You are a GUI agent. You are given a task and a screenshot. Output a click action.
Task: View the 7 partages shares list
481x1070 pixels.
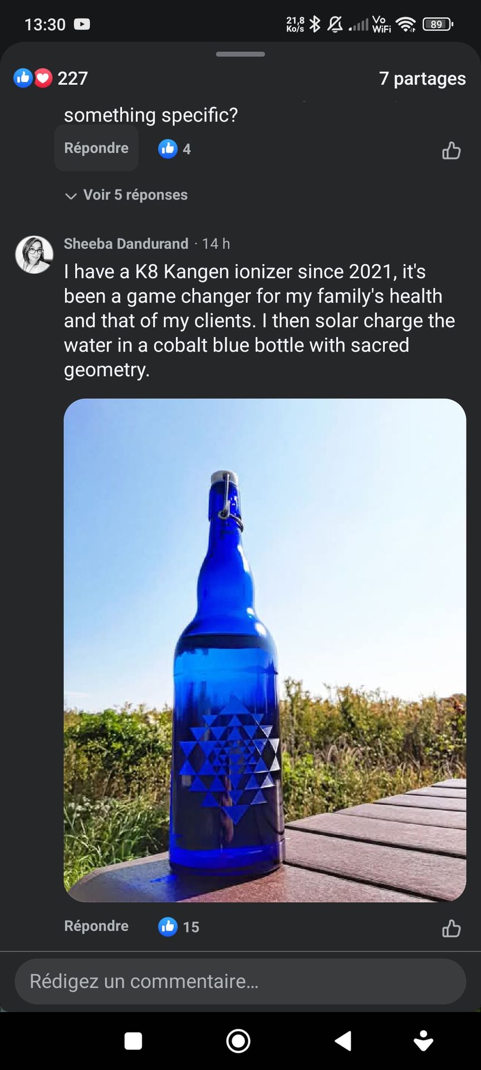click(x=422, y=79)
